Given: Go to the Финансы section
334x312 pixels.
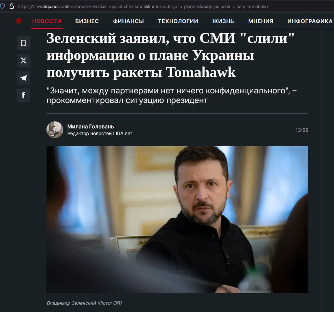Looking at the screenshot, I should (x=128, y=21).
